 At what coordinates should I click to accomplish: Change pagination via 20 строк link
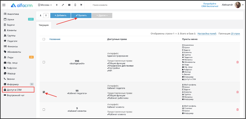click(235, 34)
